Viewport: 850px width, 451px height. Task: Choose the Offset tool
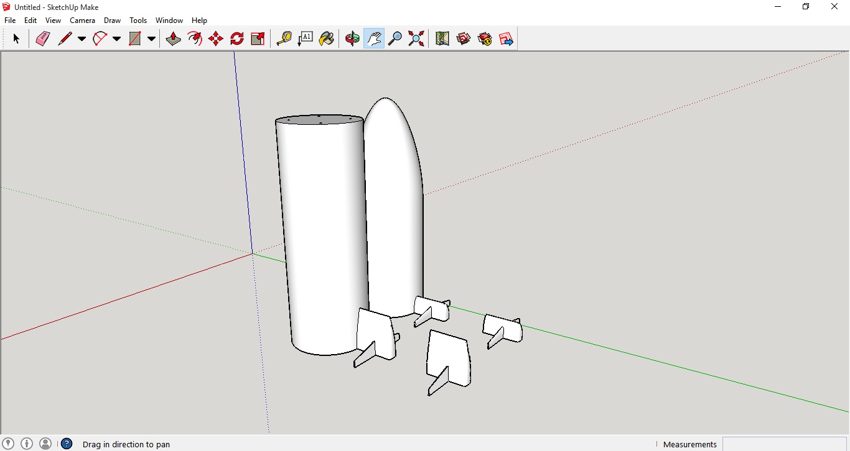(x=195, y=39)
